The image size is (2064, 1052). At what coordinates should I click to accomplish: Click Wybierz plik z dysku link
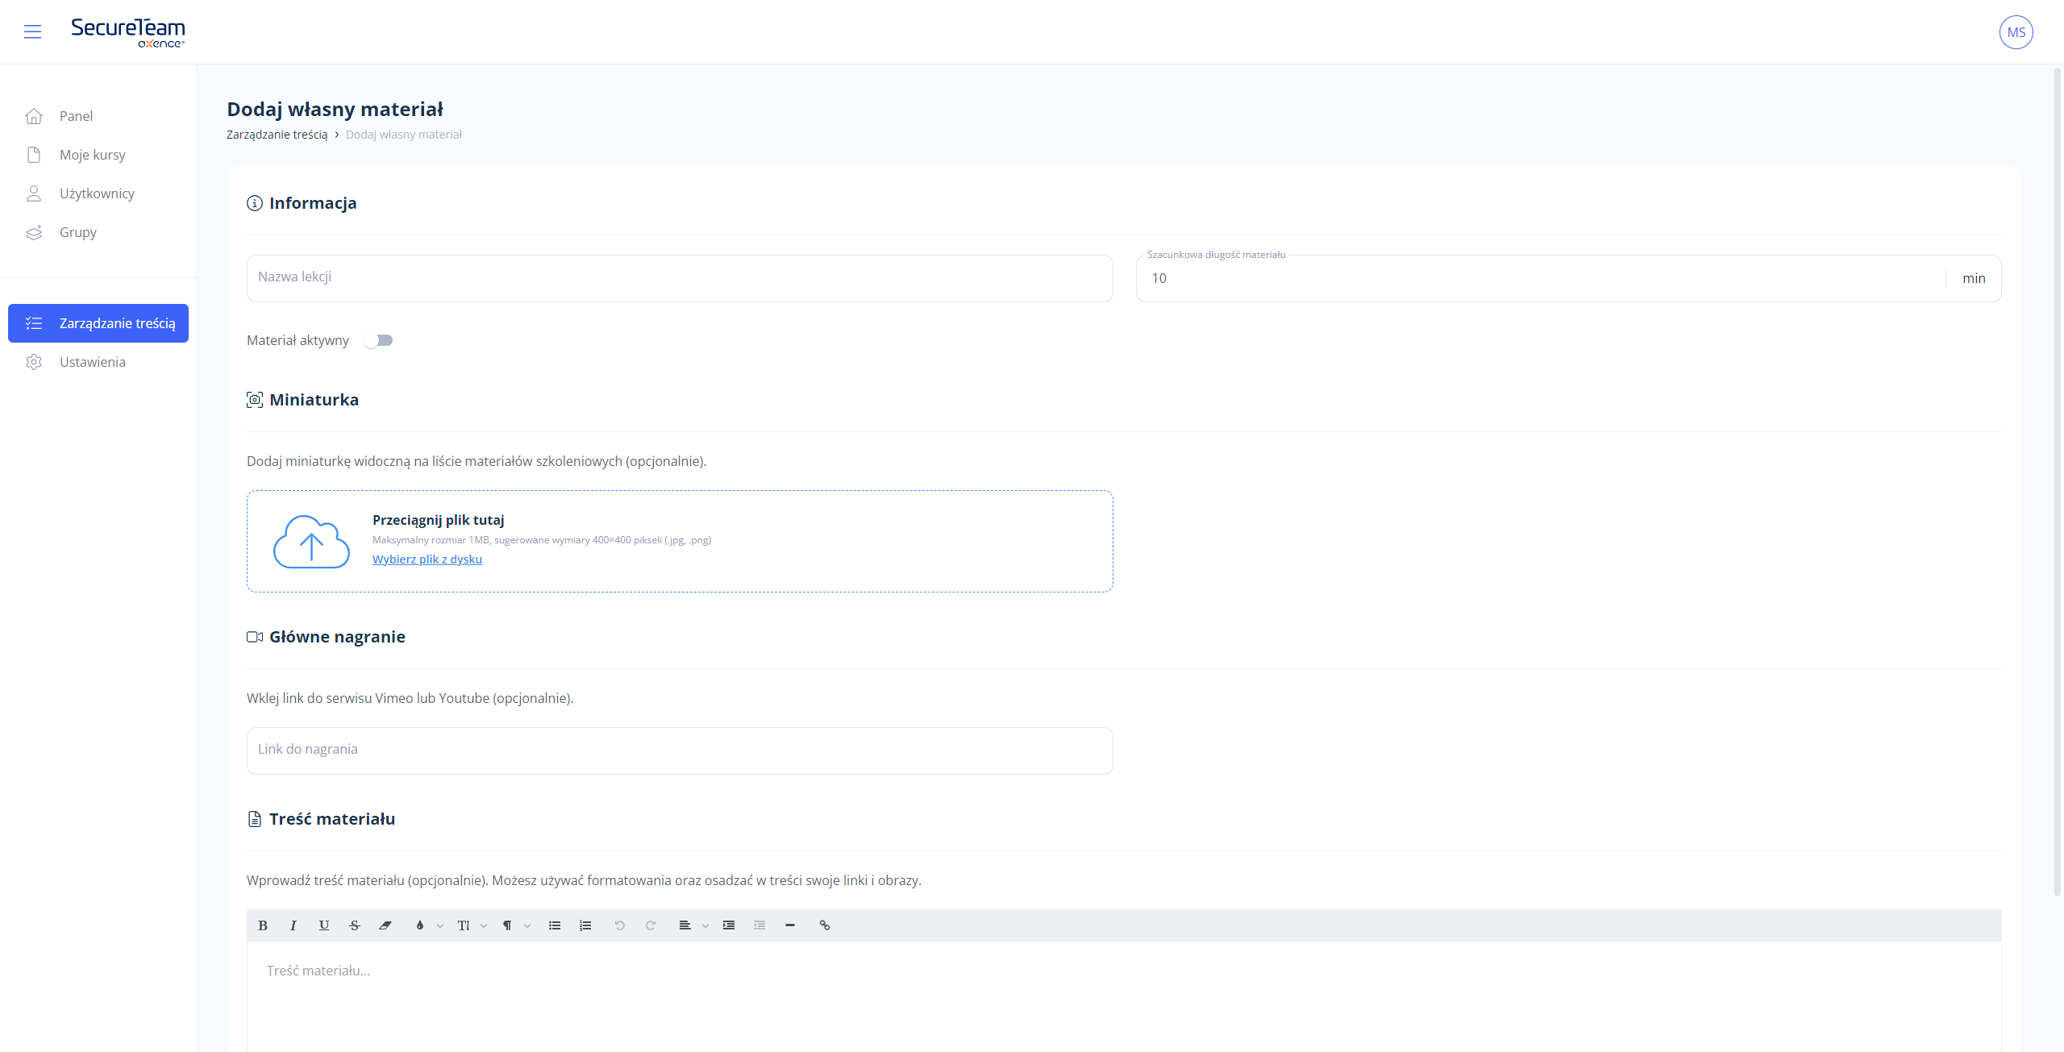click(x=427, y=559)
